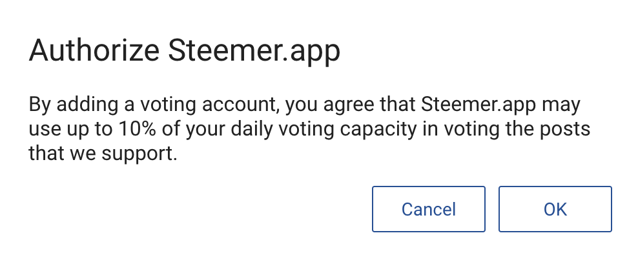Click the final line "that we support."
Image resolution: width=638 pixels, height=262 pixels.
[x=103, y=154]
